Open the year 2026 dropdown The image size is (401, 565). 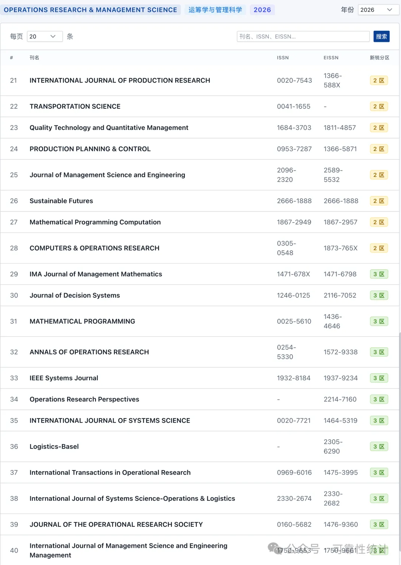378,10
